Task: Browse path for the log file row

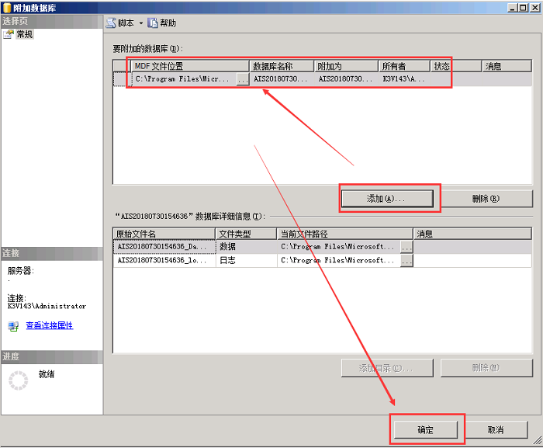Action: pos(406,261)
